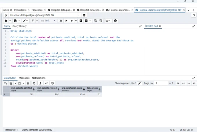The width and height of the screenshot is (197, 132).
Task: Go to next page of results
Action: pos(189,83)
